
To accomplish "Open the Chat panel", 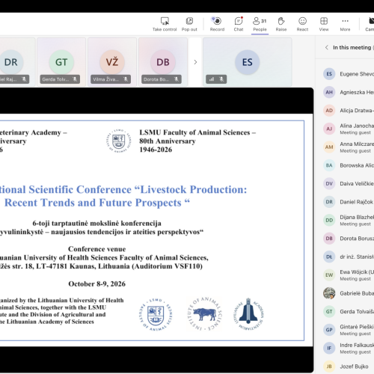I will [x=239, y=24].
